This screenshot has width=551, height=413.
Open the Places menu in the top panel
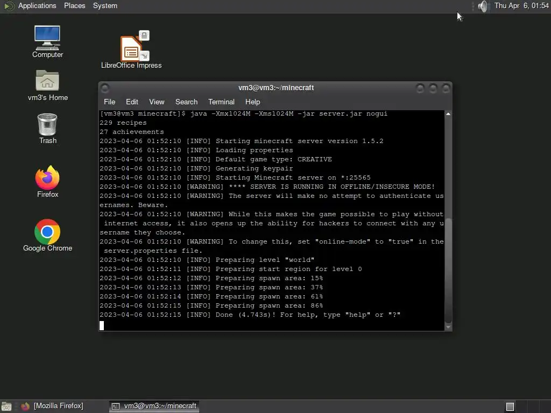(74, 5)
